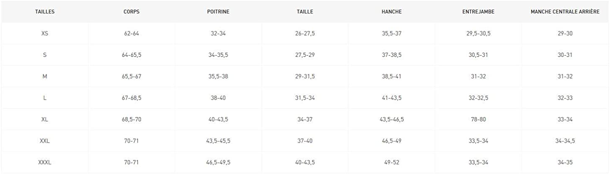Click the XXXL size row label
Image resolution: width=610 pixels, height=174 pixels.
45,162
